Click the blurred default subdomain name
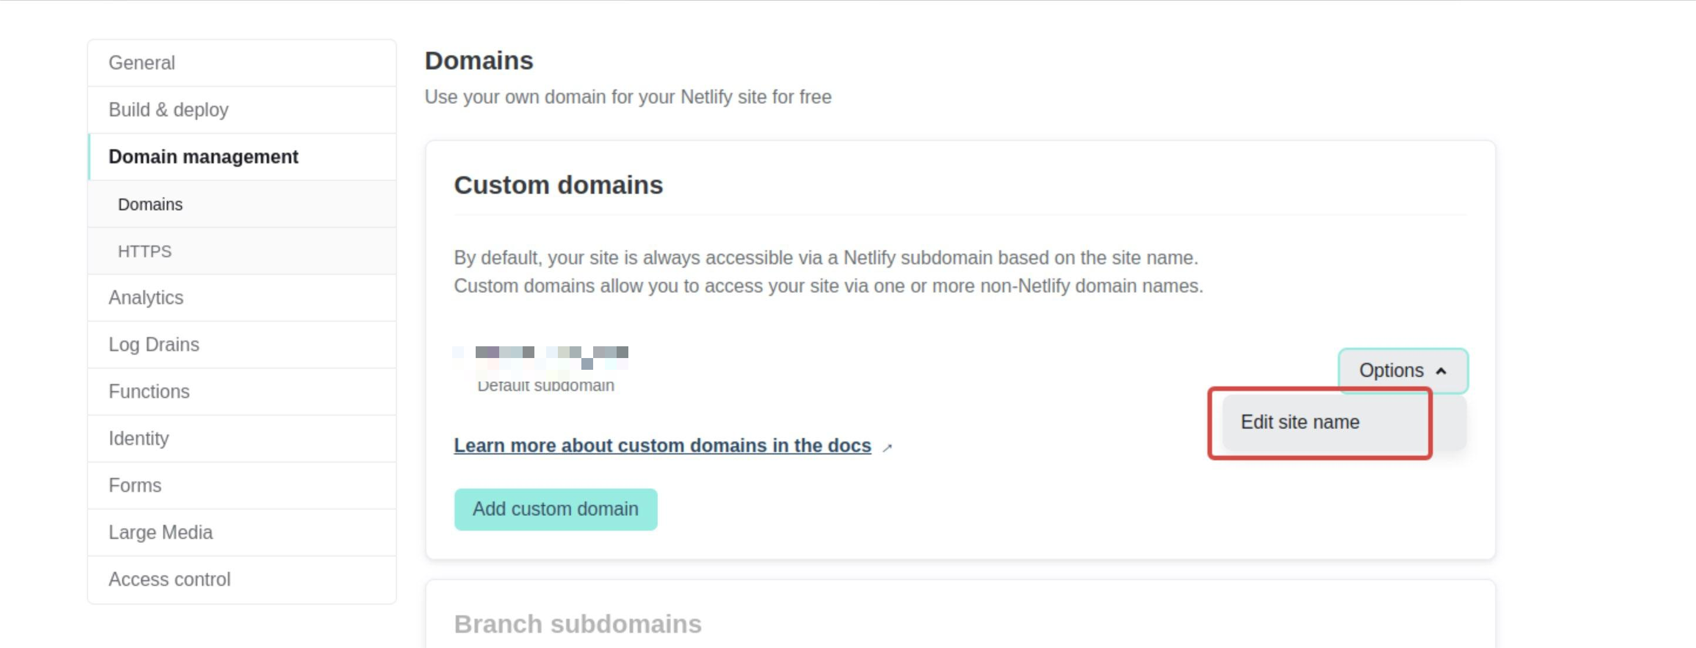Screen dimensions: 1696x648 click(541, 356)
